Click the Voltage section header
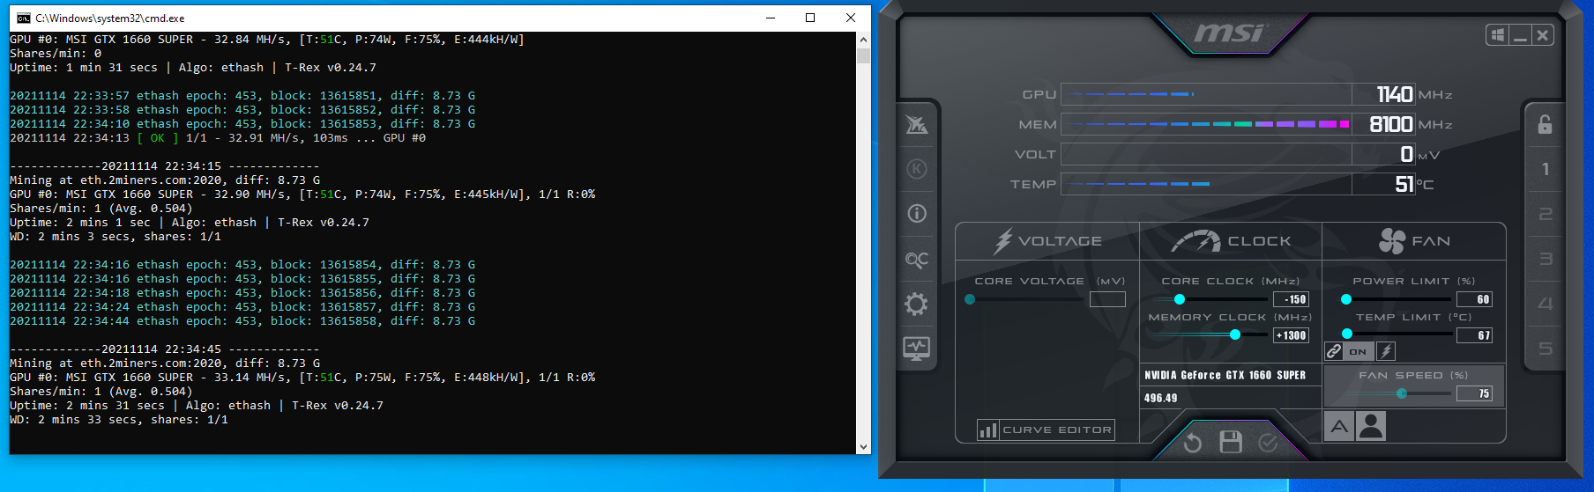The height and width of the screenshot is (492, 1594). tap(1047, 241)
